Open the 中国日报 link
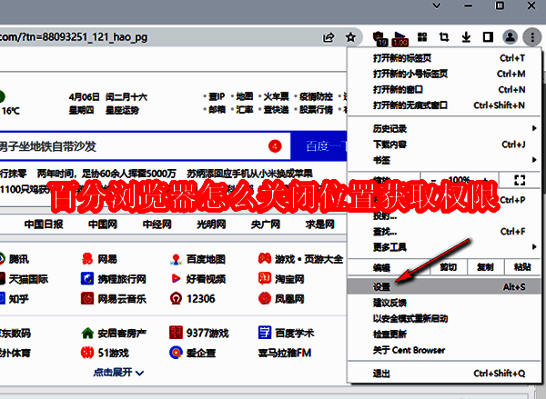Image resolution: width=546 pixels, height=399 pixels. pyautogui.click(x=44, y=224)
